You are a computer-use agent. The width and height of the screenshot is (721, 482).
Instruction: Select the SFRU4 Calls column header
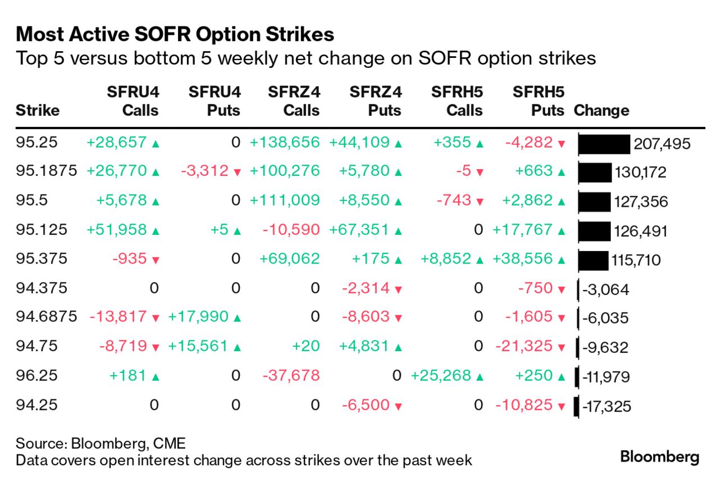[133, 101]
